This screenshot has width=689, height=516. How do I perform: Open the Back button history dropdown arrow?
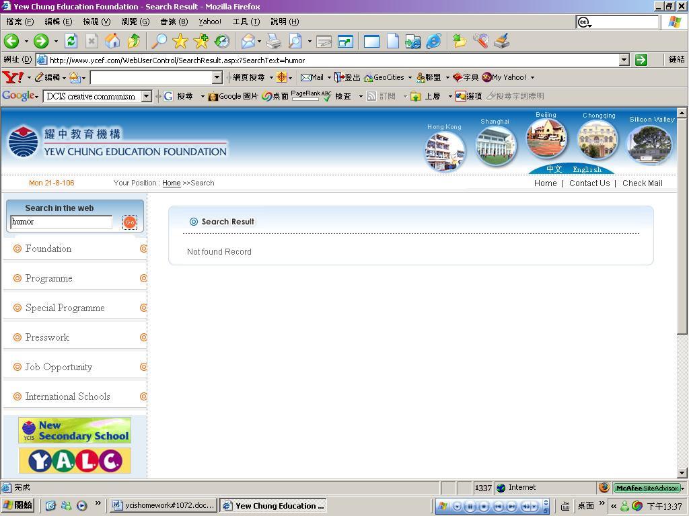pos(26,41)
